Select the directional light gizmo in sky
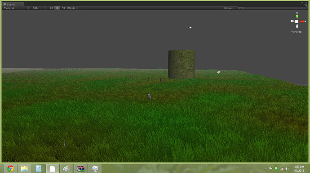This screenshot has width=310, height=173. pyautogui.click(x=190, y=28)
